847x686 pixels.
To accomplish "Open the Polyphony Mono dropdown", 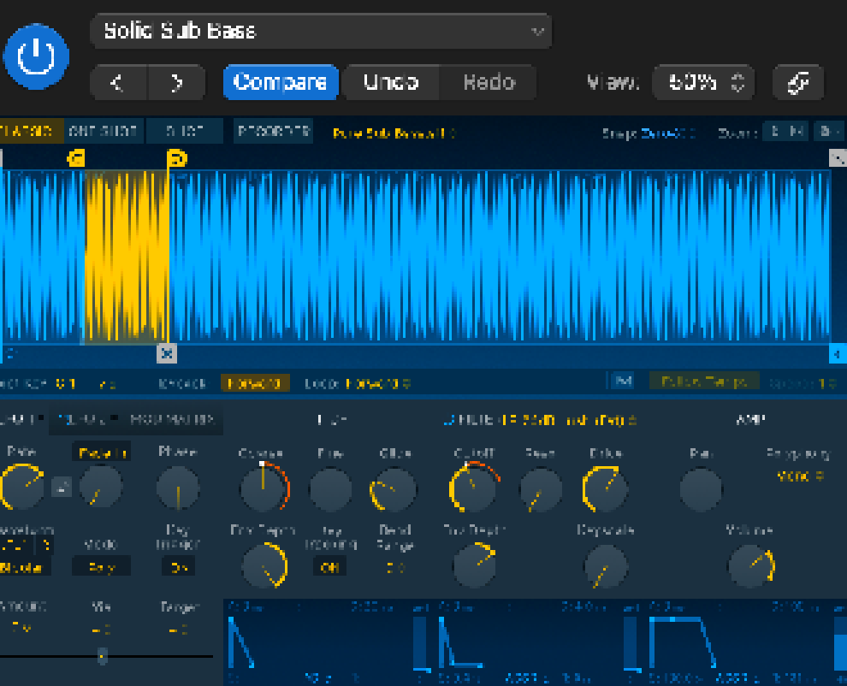I will point(798,476).
